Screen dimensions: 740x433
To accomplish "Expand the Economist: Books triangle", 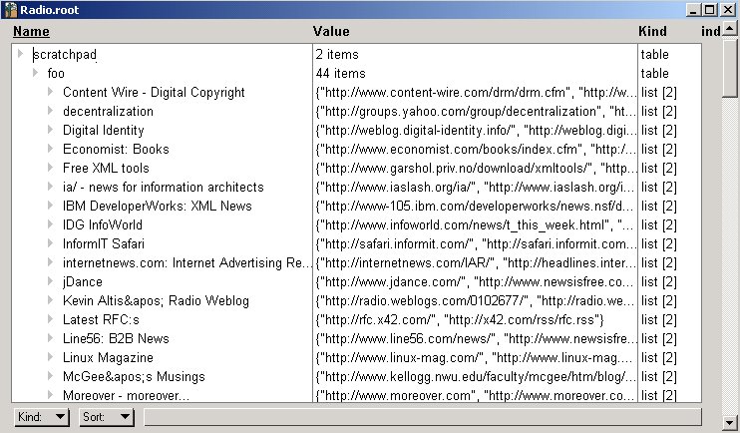I will coord(51,148).
